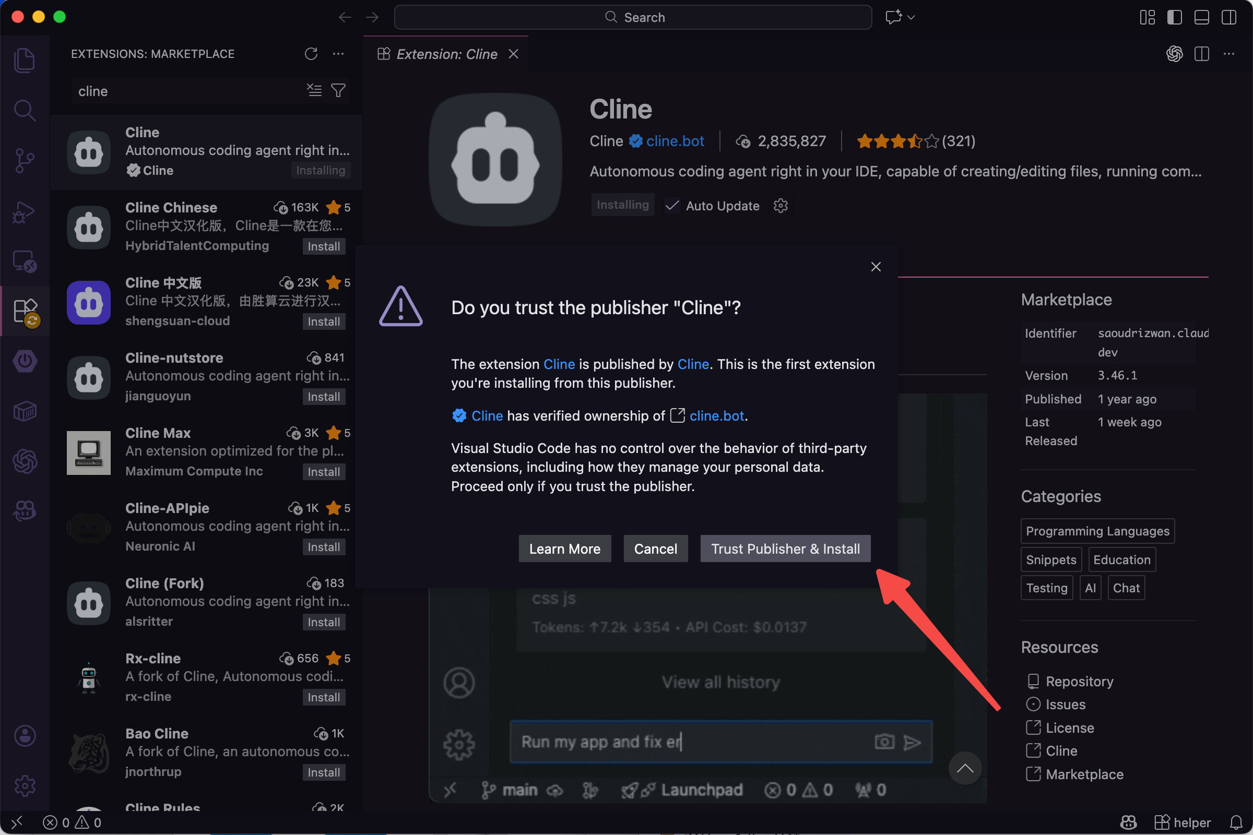Open the ChatGPT icon in editor toolbar
The image size is (1253, 835).
pos(1174,54)
